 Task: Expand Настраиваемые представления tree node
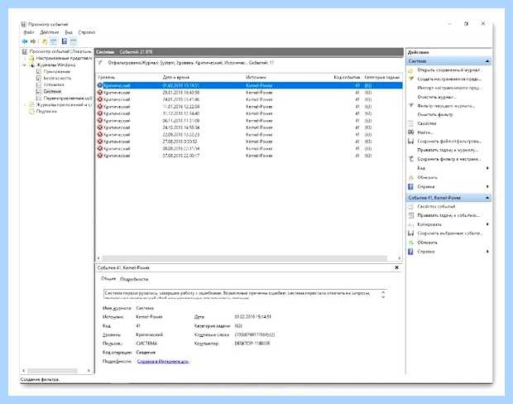coord(25,58)
